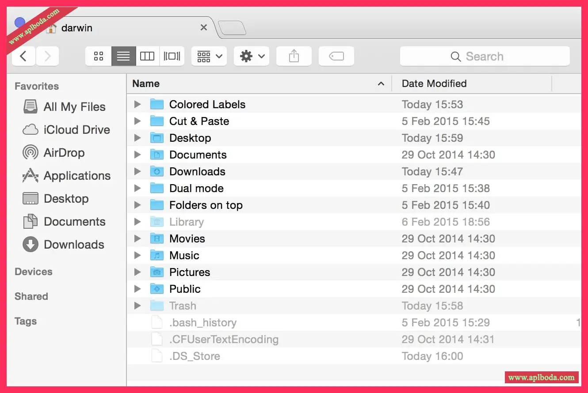The width and height of the screenshot is (588, 393).
Task: Open Applications from the sidebar
Action: coord(77,176)
